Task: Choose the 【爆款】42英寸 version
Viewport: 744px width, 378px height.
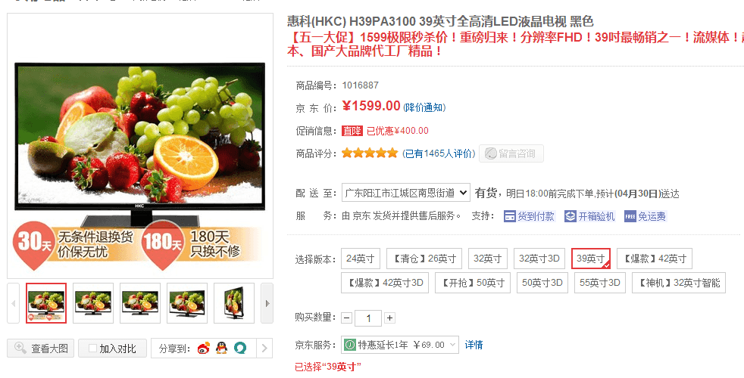Action: click(655, 259)
